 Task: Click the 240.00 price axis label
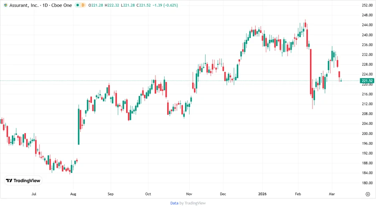click(x=367, y=35)
